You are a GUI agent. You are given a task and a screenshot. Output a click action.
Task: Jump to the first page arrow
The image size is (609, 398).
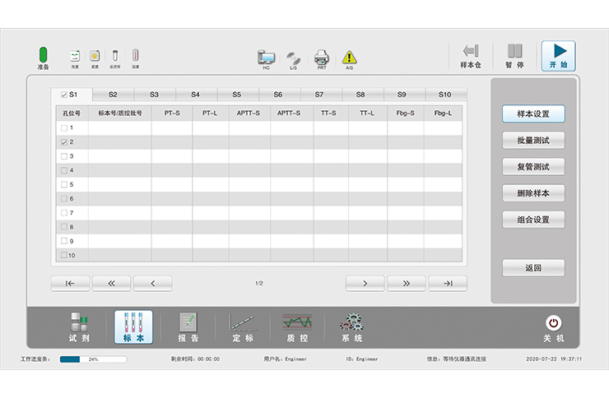click(x=70, y=283)
